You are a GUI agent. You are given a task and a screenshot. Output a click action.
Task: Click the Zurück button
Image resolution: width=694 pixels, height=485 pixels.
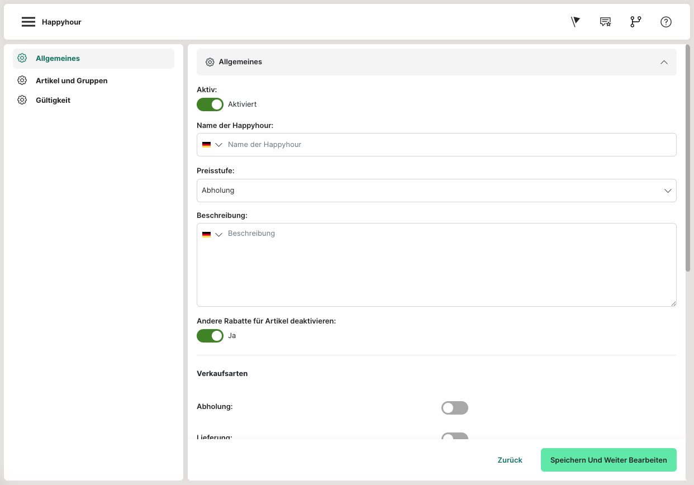pyautogui.click(x=510, y=460)
